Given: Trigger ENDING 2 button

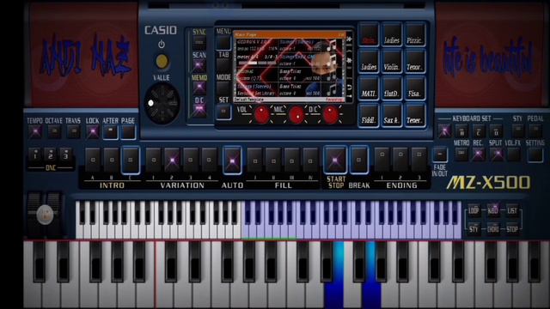Looking at the screenshot, I should [x=400, y=160].
